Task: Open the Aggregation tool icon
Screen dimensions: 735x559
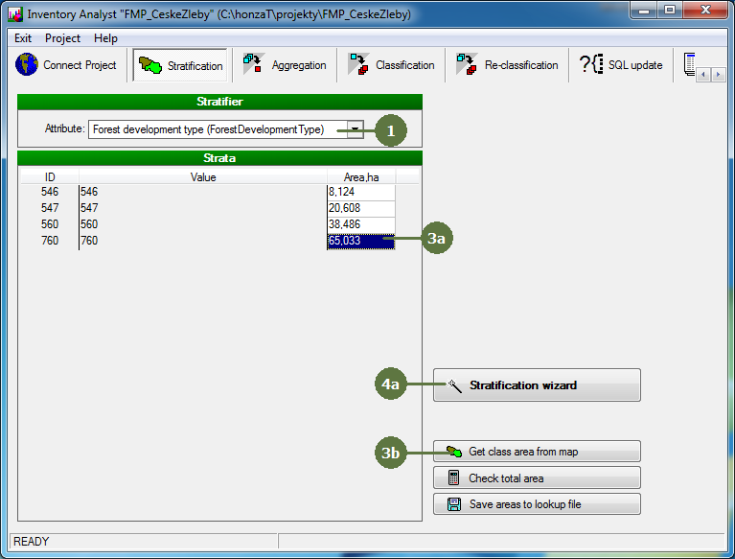Action: pos(253,65)
